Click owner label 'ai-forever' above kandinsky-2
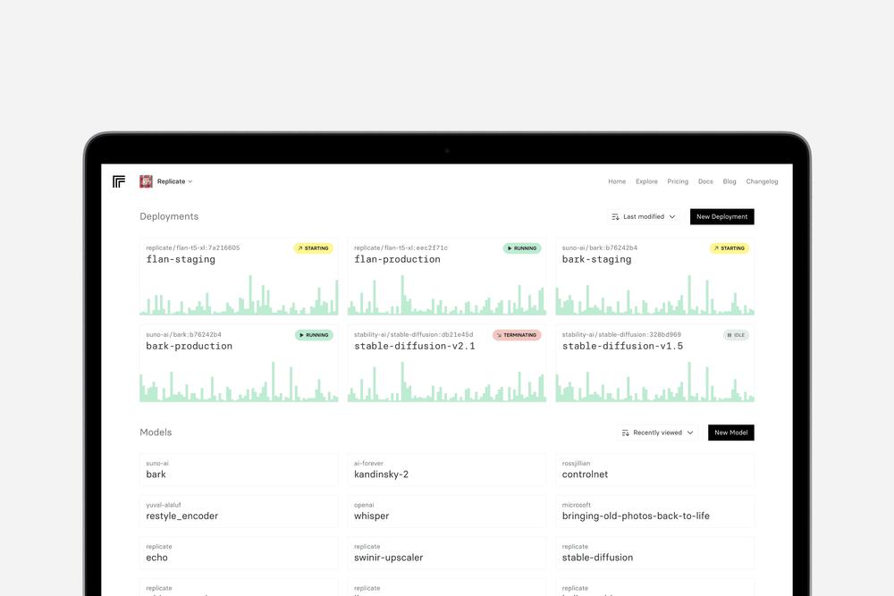 click(x=368, y=463)
